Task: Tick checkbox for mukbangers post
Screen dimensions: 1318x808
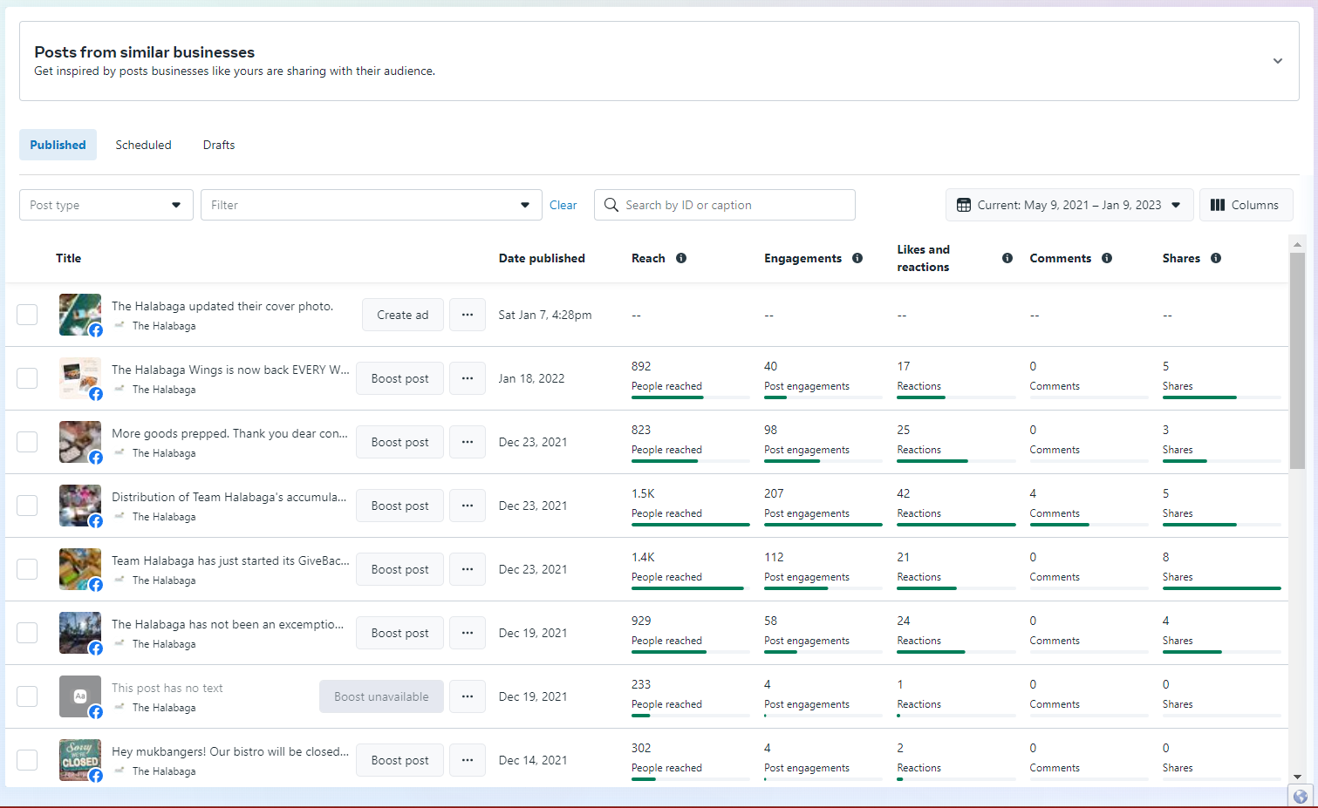Action: (27, 760)
